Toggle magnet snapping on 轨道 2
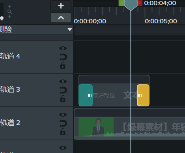The width and height of the screenshot is (185, 153). 63,123
